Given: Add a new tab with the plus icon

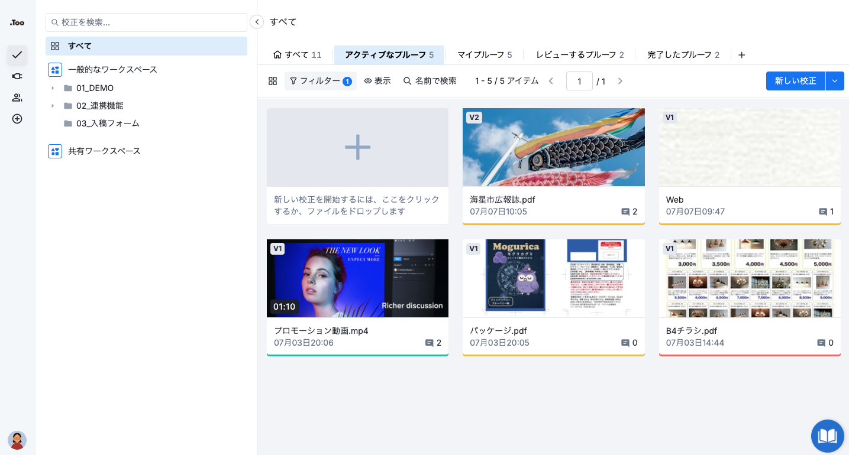Looking at the screenshot, I should [741, 55].
